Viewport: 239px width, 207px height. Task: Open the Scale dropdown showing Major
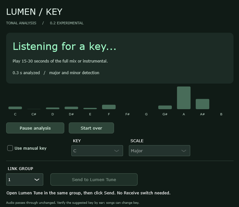pyautogui.click(x=160, y=151)
